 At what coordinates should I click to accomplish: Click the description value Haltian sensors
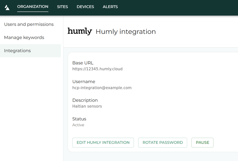87,106
